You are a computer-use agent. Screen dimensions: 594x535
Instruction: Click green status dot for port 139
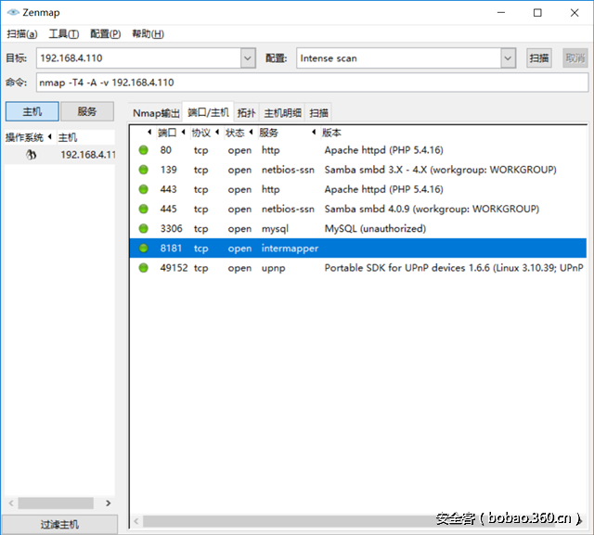(144, 170)
